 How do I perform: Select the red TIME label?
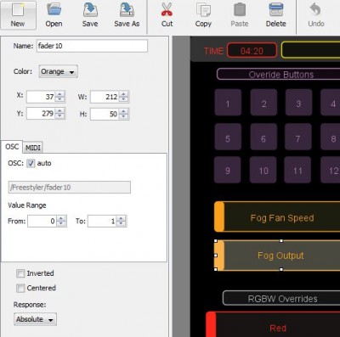(x=214, y=51)
